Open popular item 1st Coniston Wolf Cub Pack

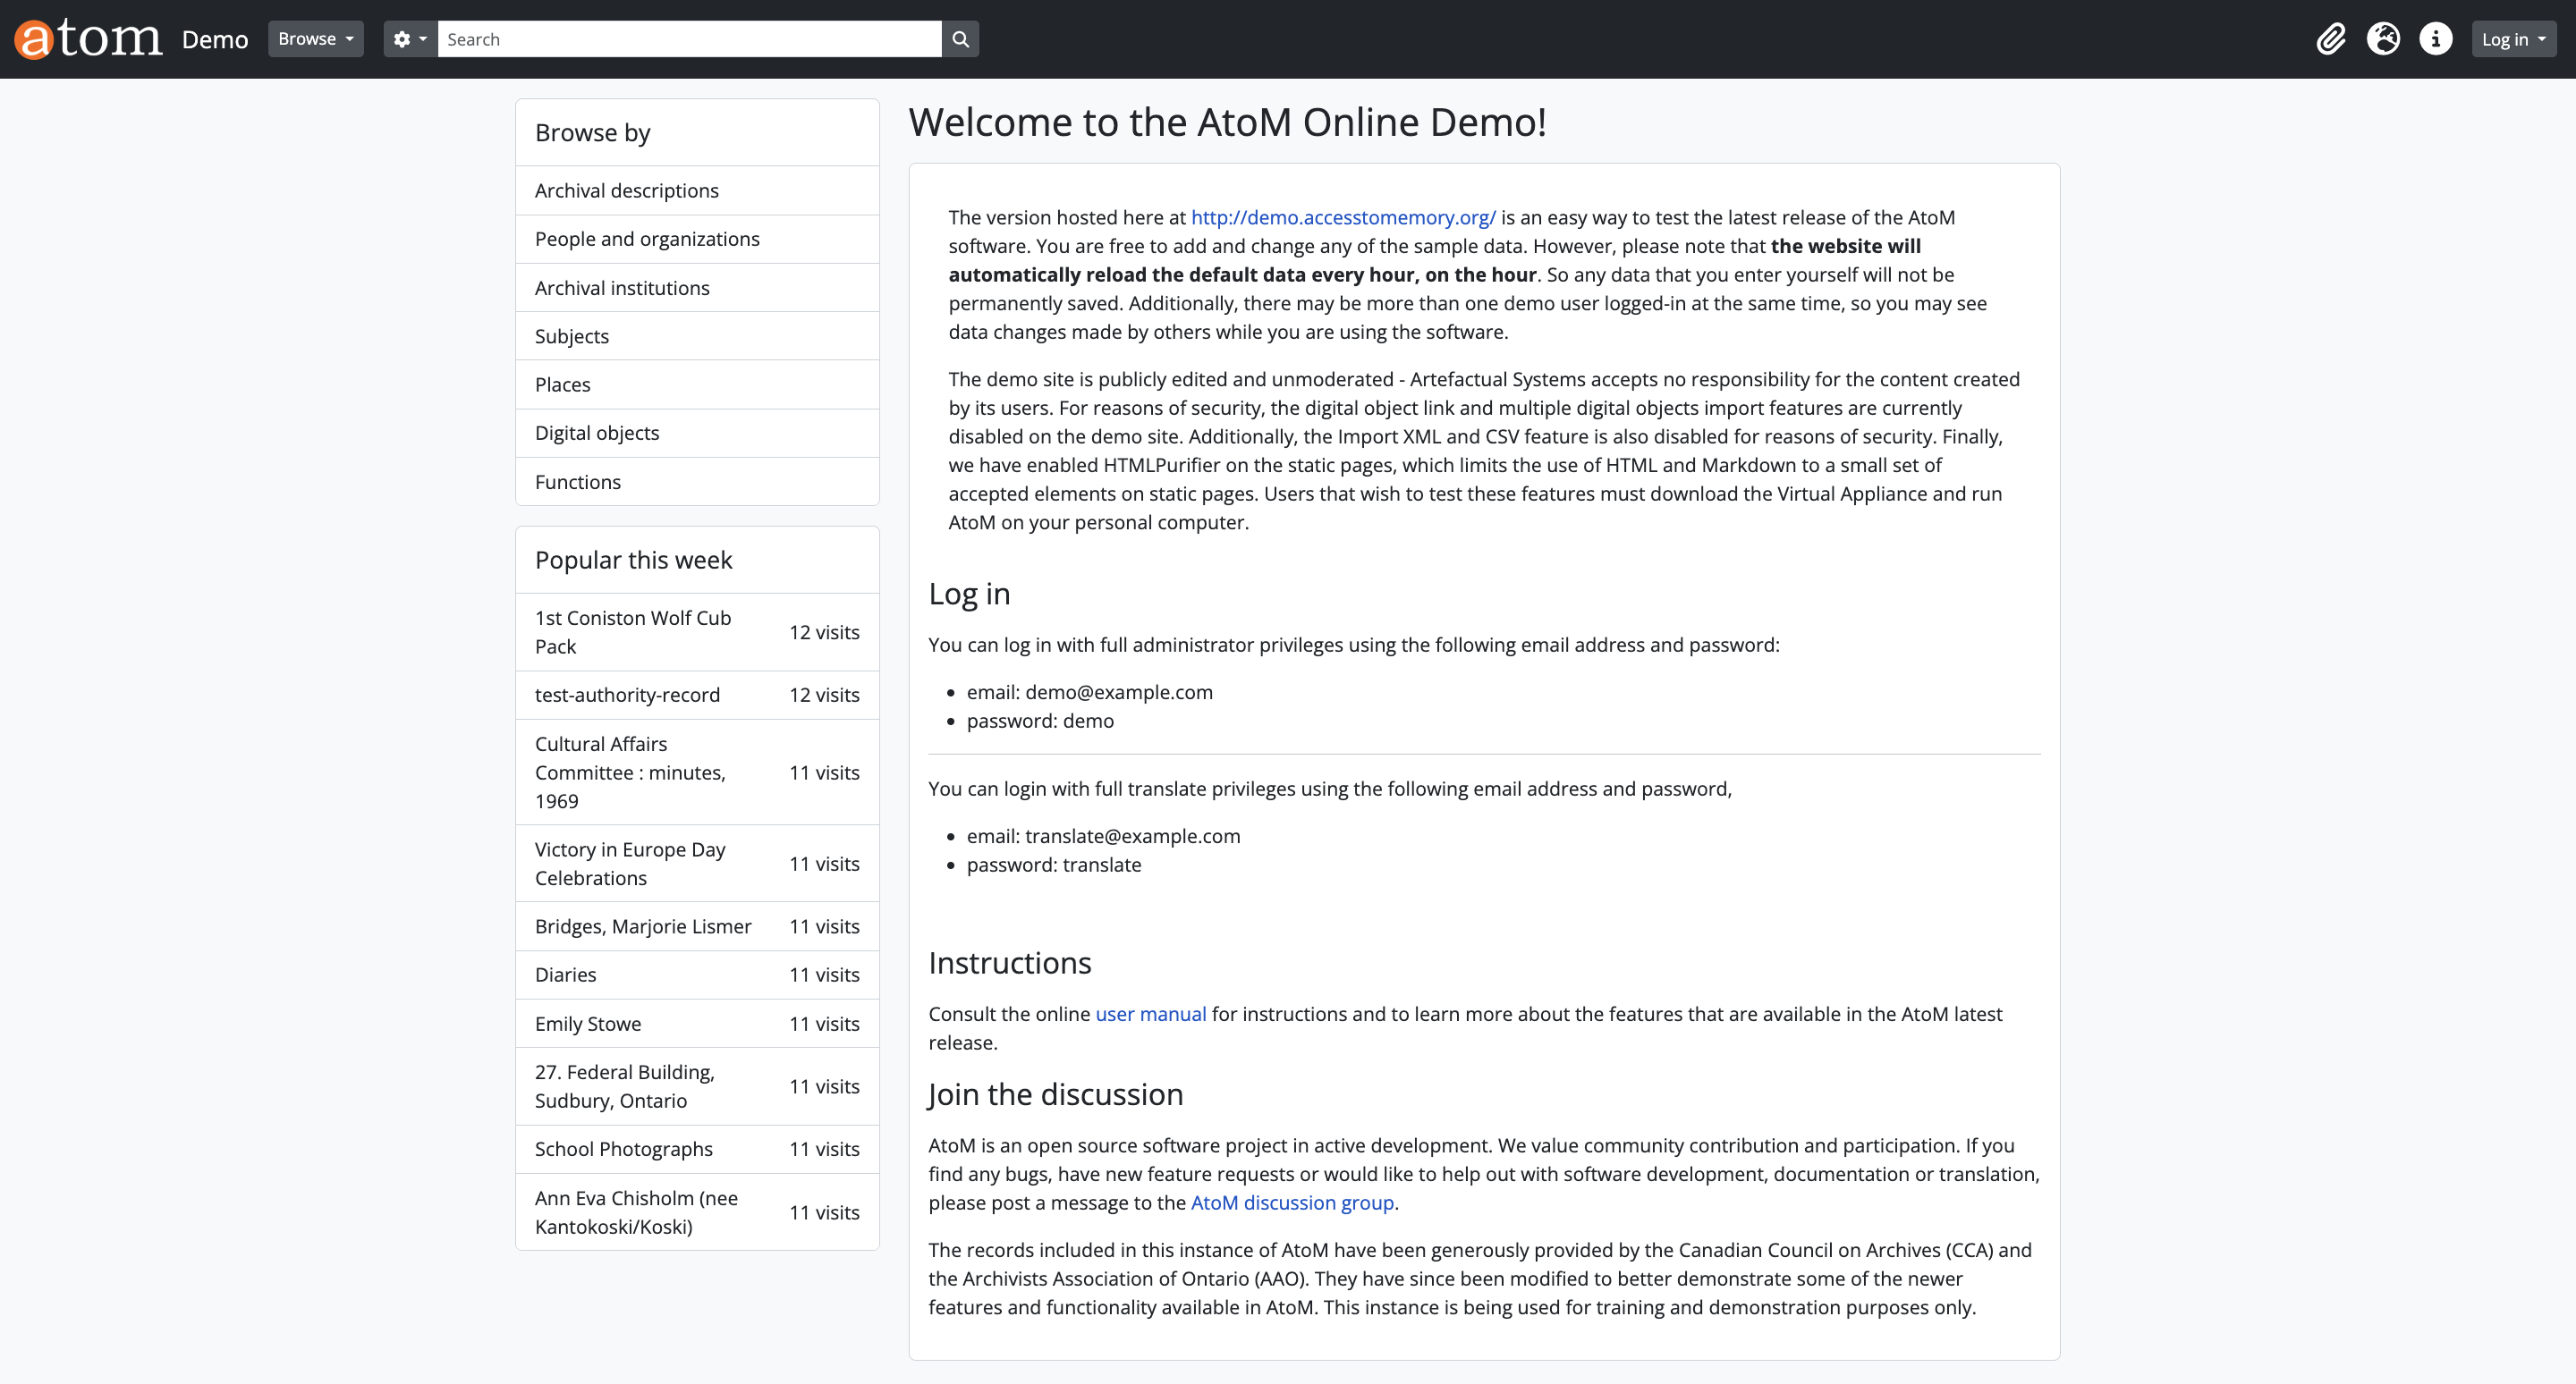click(633, 631)
